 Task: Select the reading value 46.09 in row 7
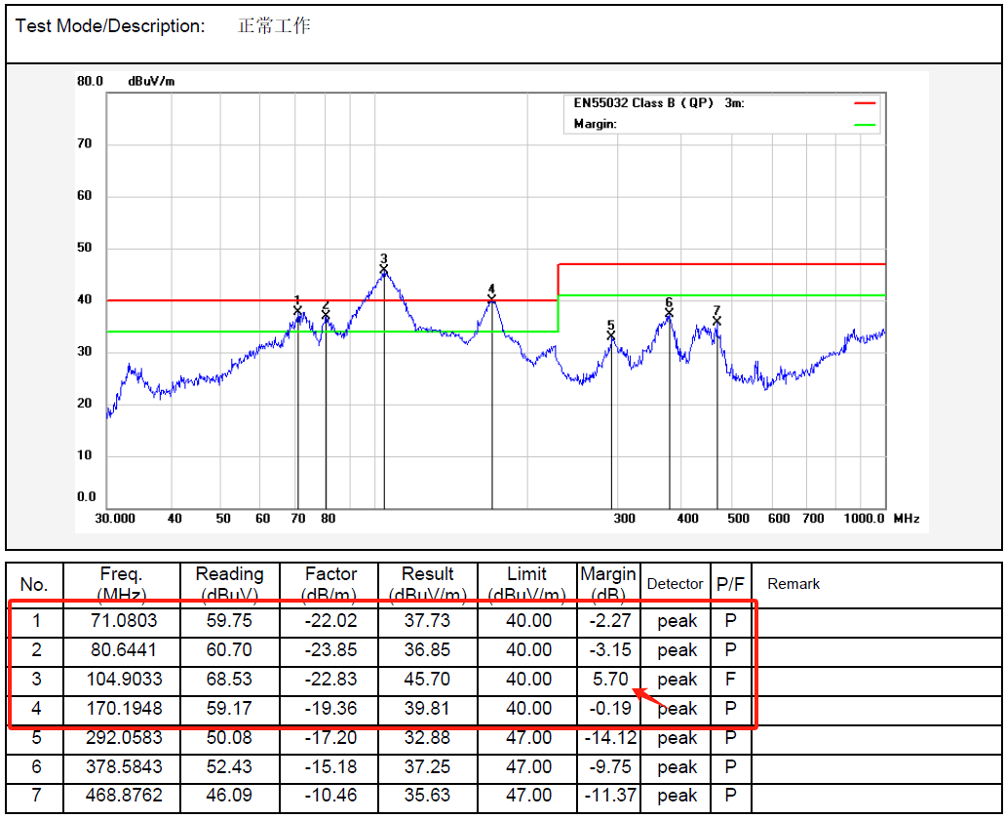[x=229, y=797]
